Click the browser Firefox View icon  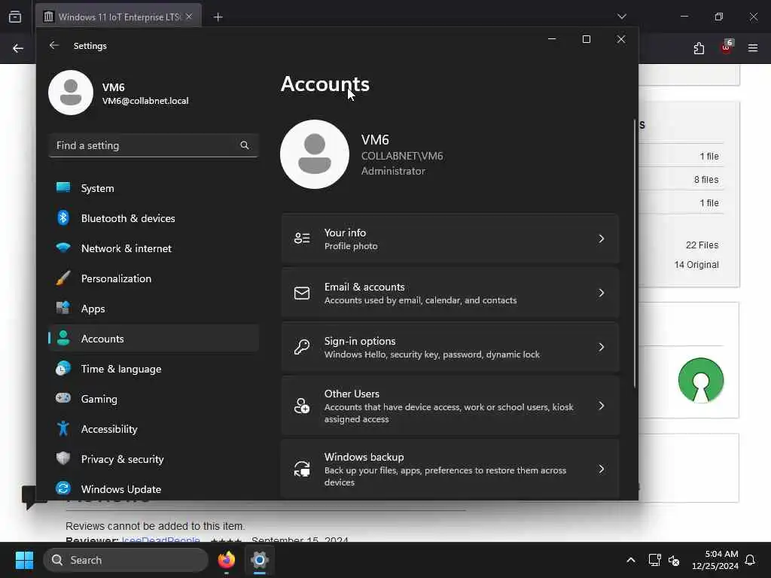15,17
